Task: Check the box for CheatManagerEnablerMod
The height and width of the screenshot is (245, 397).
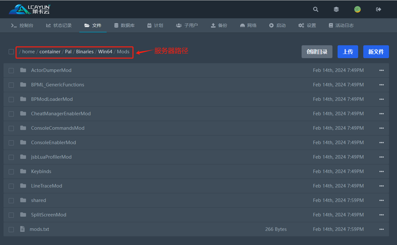Action: point(11,114)
